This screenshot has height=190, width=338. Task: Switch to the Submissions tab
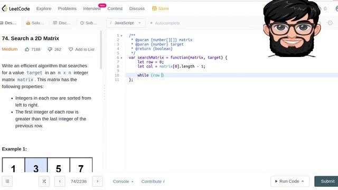pyautogui.click(x=88, y=23)
